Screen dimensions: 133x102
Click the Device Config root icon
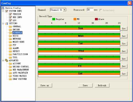[x=3, y=8]
